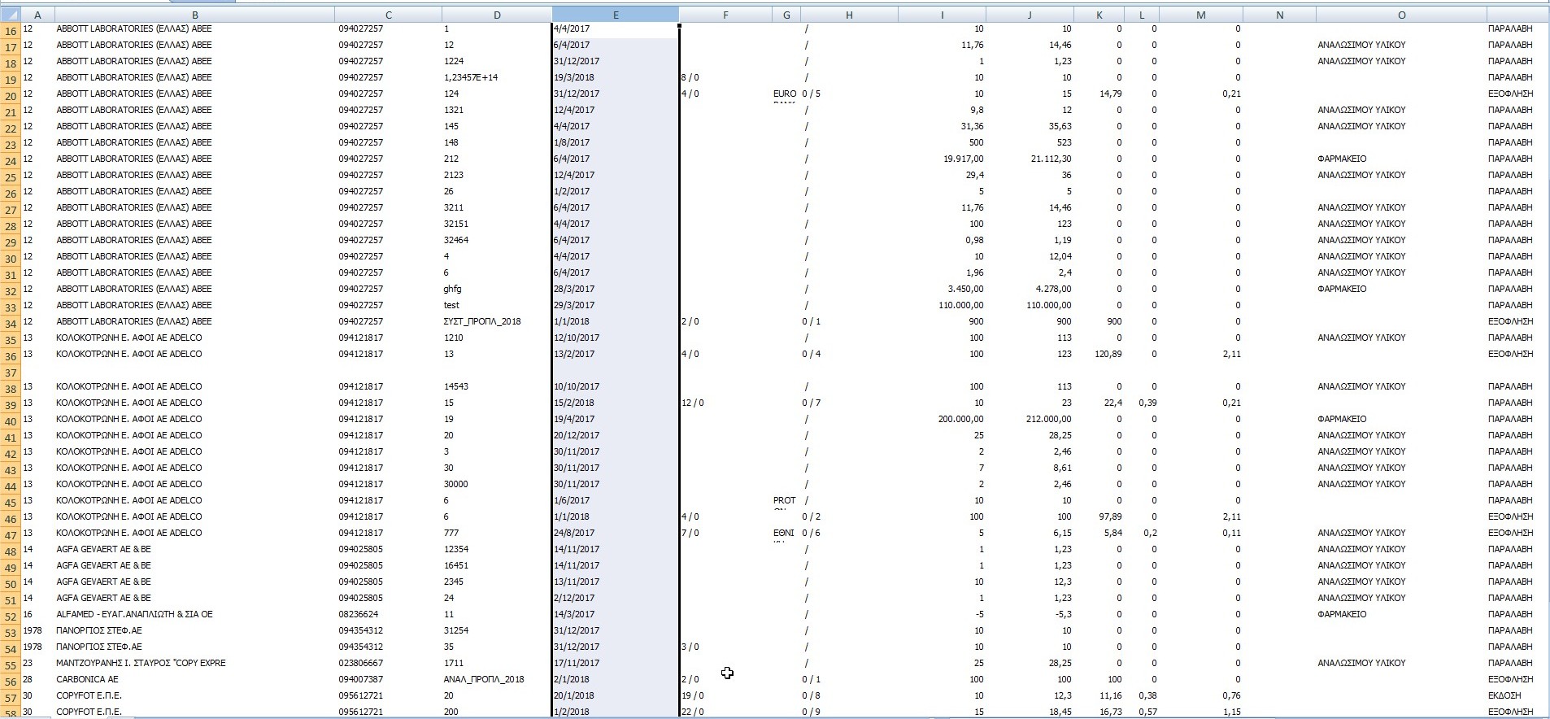Select column G header
This screenshot has width=1550, height=719.
(786, 15)
